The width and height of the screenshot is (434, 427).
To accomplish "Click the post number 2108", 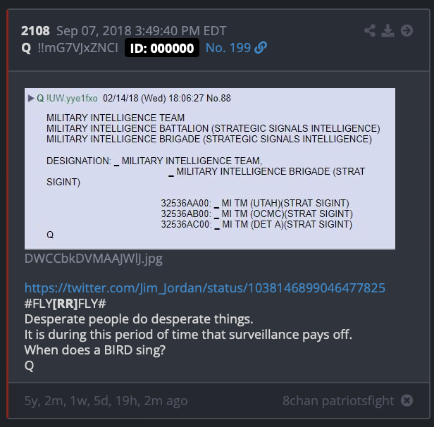I will [x=35, y=31].
